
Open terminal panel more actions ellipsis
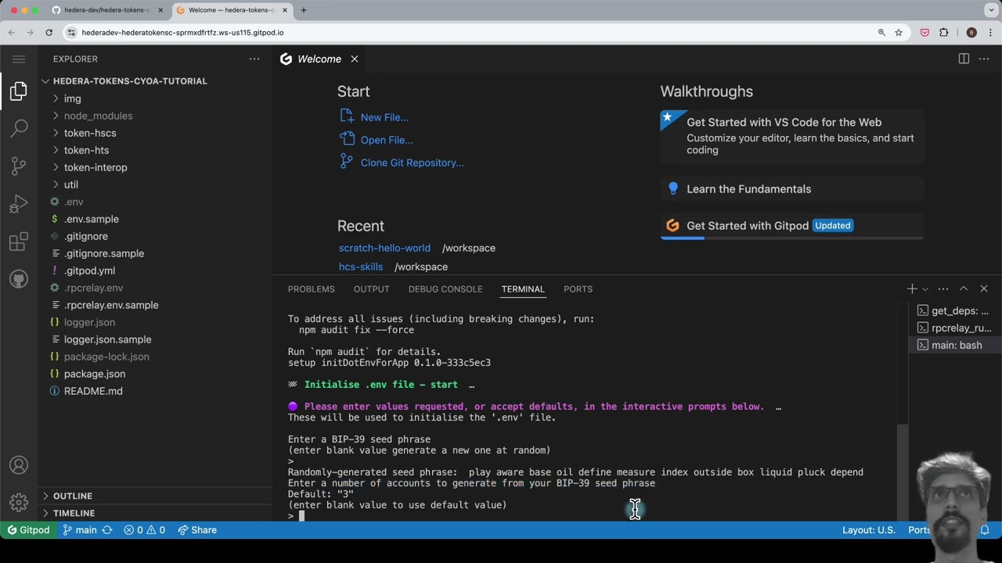pos(943,289)
